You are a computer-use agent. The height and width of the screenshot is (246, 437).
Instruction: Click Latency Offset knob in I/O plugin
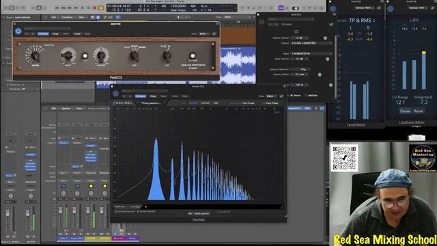tap(320, 74)
